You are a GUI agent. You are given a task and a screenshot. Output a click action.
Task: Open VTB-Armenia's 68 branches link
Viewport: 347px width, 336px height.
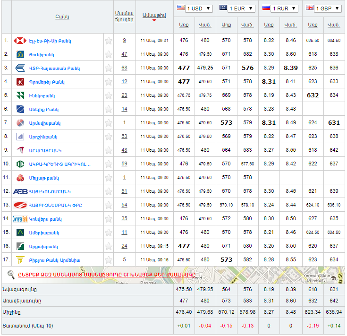pyautogui.click(x=124, y=68)
